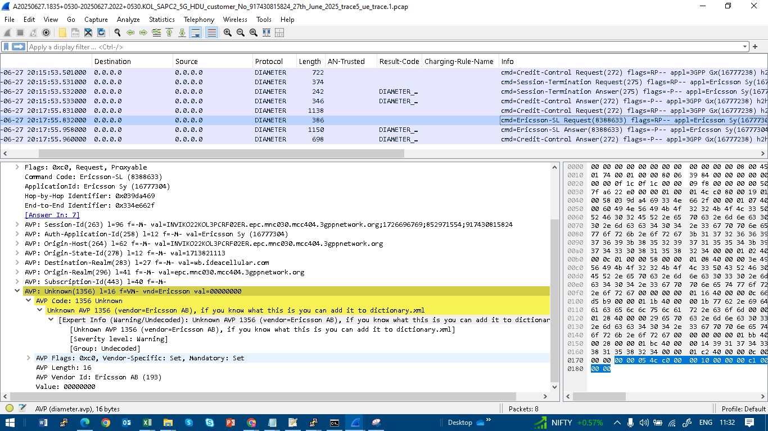This screenshot has height=431, width=768.
Task: Toggle packet colorization rules button
Action: point(211,33)
